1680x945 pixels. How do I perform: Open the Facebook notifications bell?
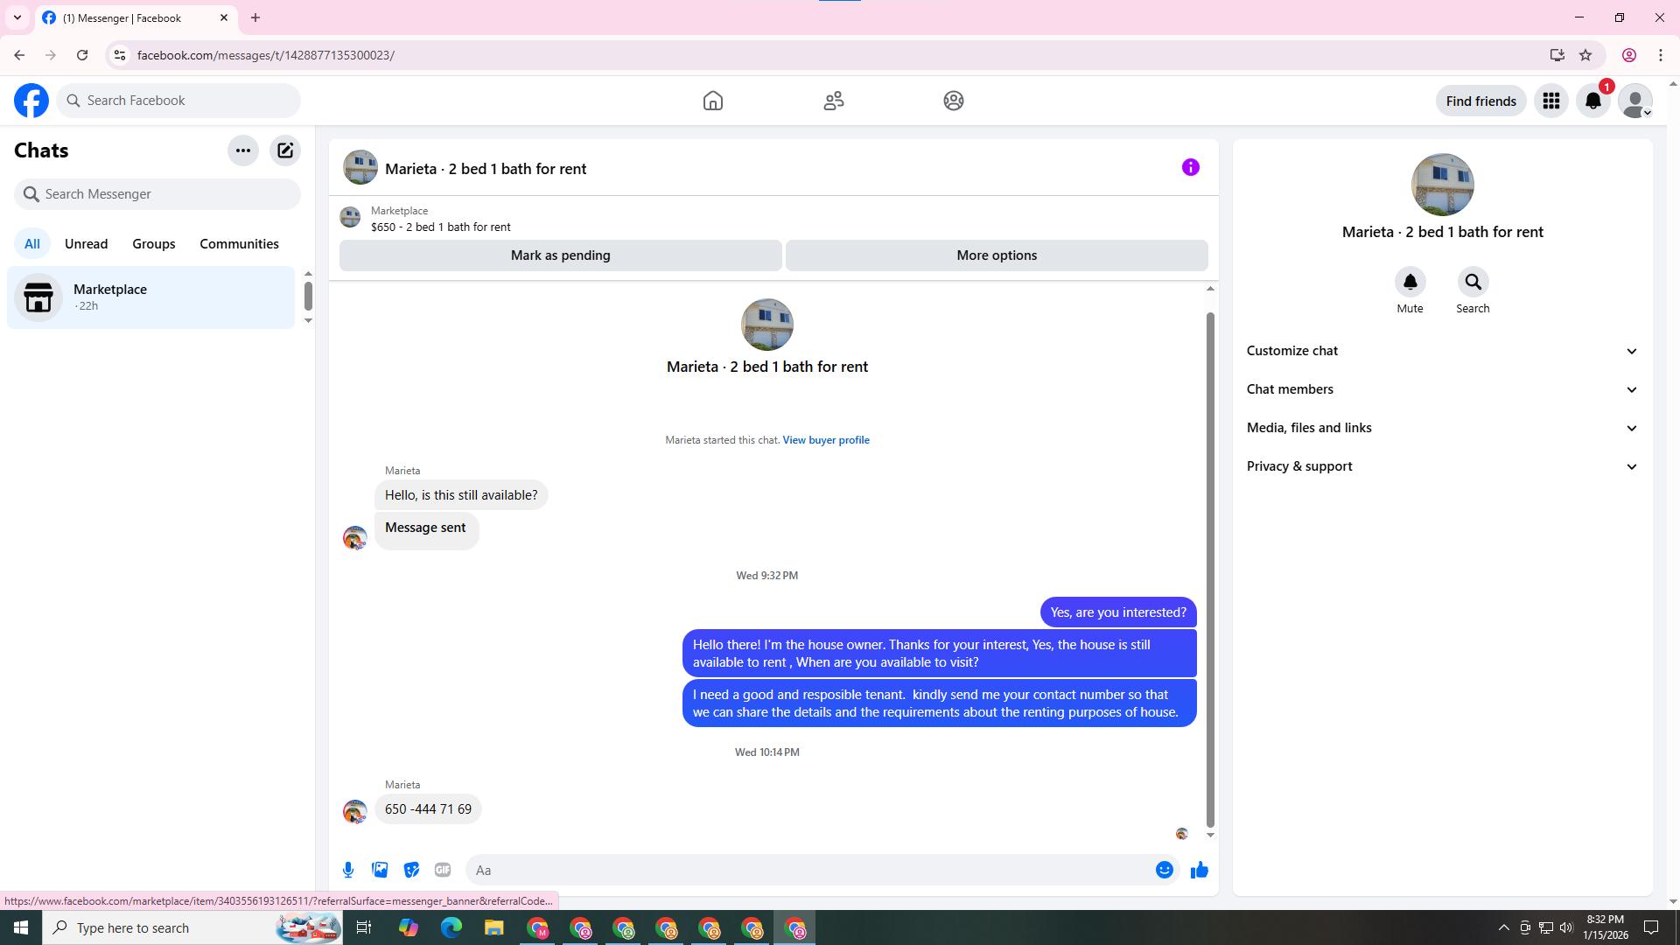(1592, 101)
